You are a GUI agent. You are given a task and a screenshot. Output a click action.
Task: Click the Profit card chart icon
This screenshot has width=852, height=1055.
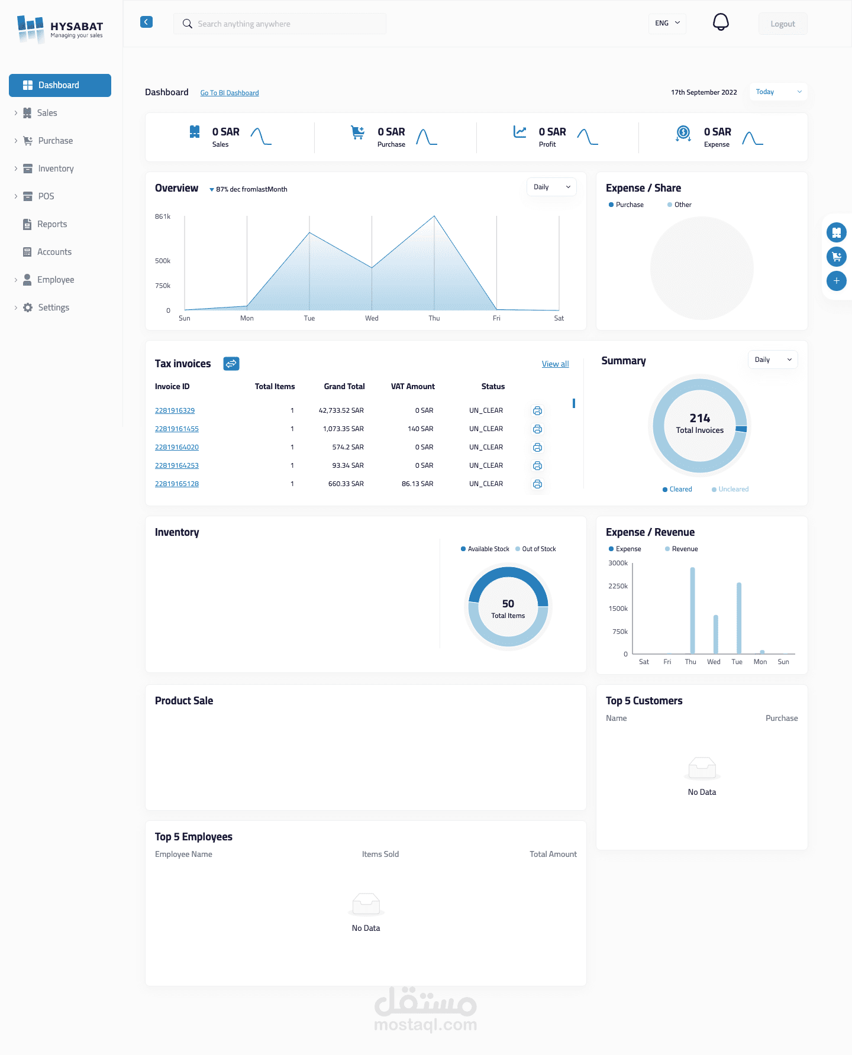click(x=519, y=132)
